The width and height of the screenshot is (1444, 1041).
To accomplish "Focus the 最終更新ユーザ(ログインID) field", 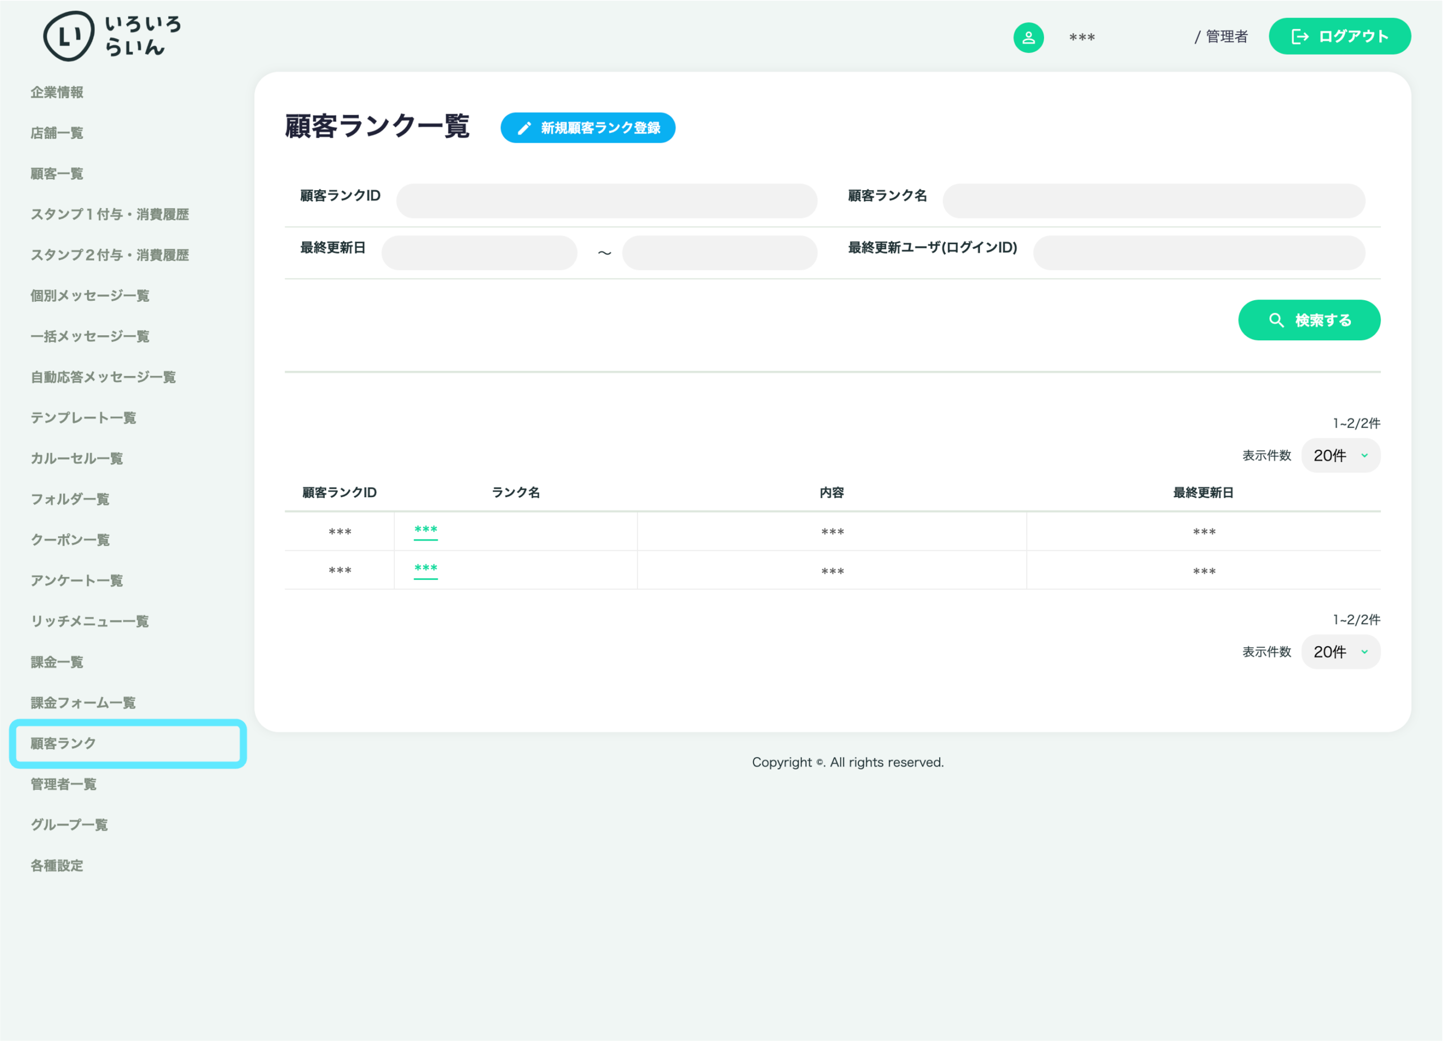I will point(1199,253).
